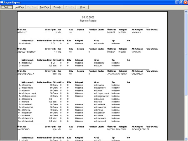Click scrollbar up arrow

click(x=186, y=12)
